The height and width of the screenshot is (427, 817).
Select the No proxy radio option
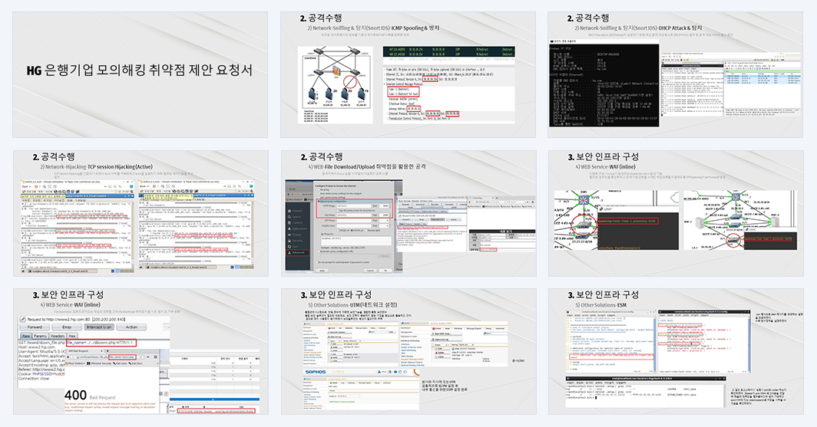point(319,190)
